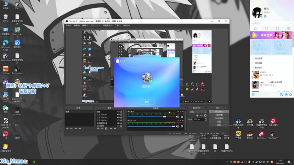Screen dimensions: 294x165
Task: Expand 我的收藏 section in YY client
Action: pyautogui.click(x=253, y=63)
